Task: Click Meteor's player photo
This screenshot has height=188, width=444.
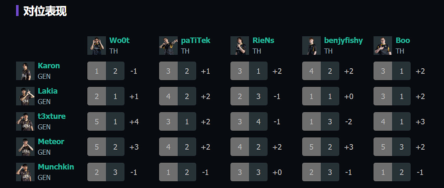Action: pos(25,147)
